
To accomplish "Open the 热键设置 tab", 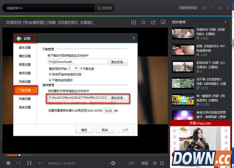I will 25,99.
